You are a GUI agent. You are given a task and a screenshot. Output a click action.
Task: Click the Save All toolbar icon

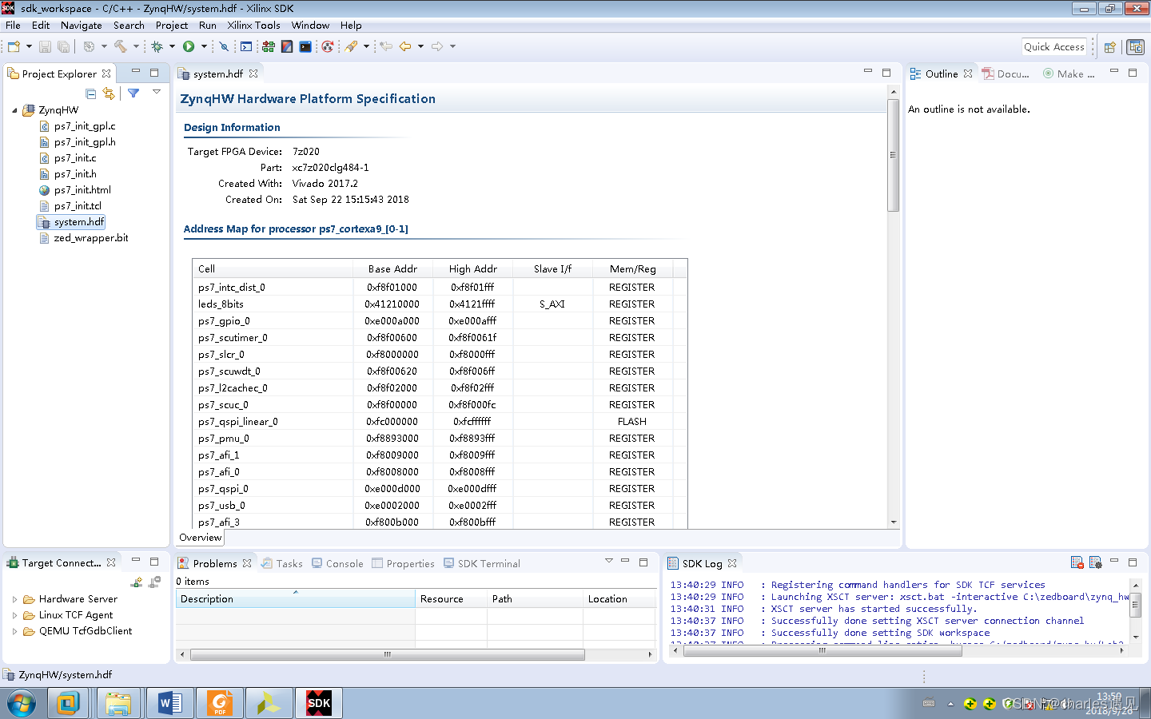coord(63,46)
